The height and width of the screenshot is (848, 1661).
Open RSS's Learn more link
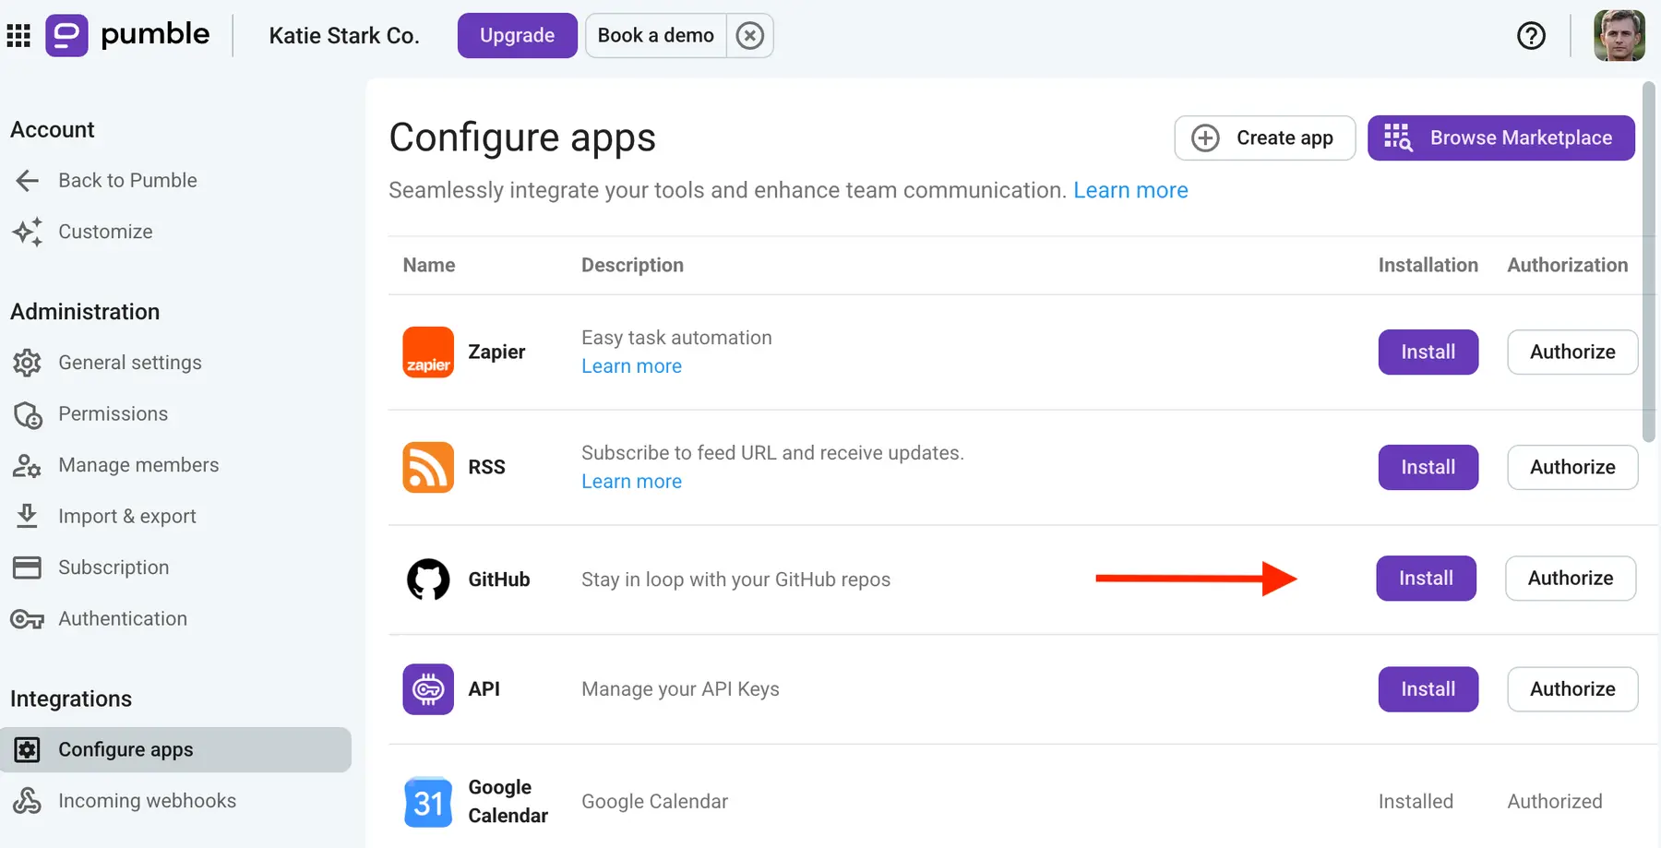tap(631, 482)
